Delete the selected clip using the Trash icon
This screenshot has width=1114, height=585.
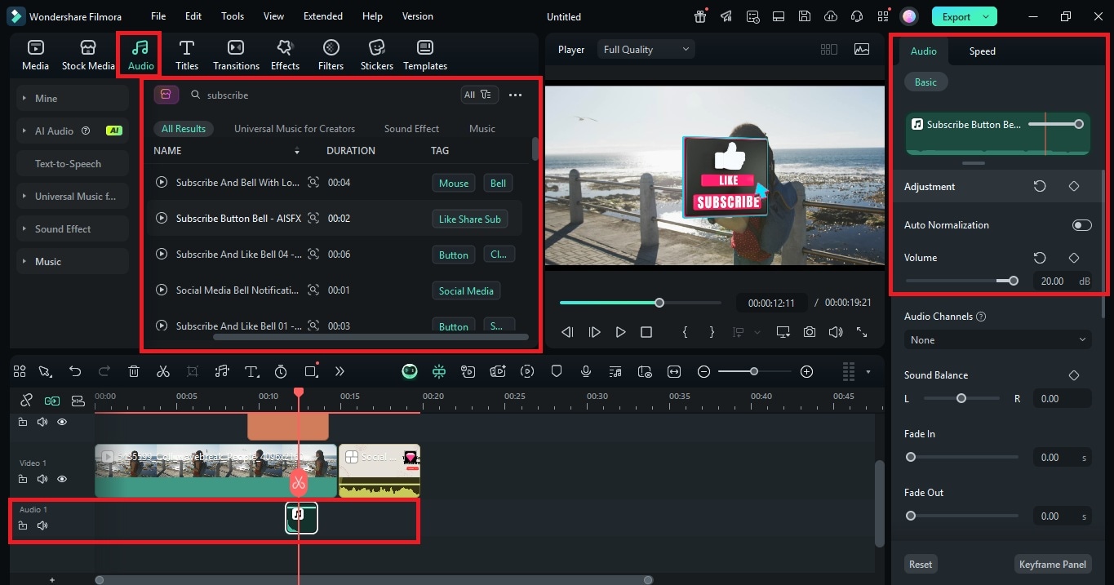133,371
